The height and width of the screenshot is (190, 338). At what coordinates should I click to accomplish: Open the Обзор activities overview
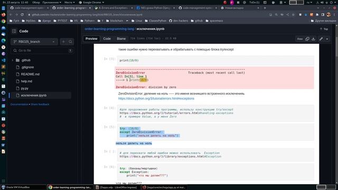(x=36, y=2)
